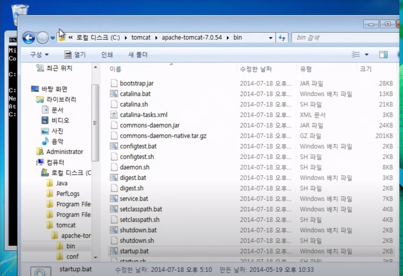Select commons-daemon-native.tar.gz file icon
The height and width of the screenshot is (276, 403).
[114, 136]
